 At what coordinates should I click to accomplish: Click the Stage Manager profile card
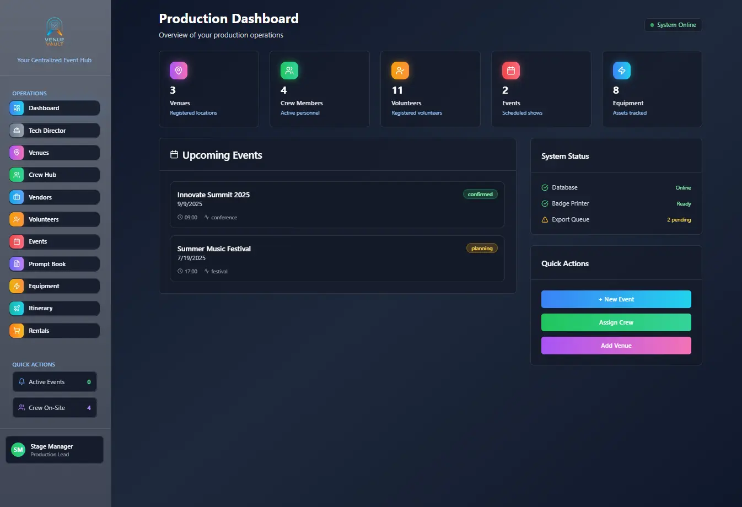coord(55,450)
